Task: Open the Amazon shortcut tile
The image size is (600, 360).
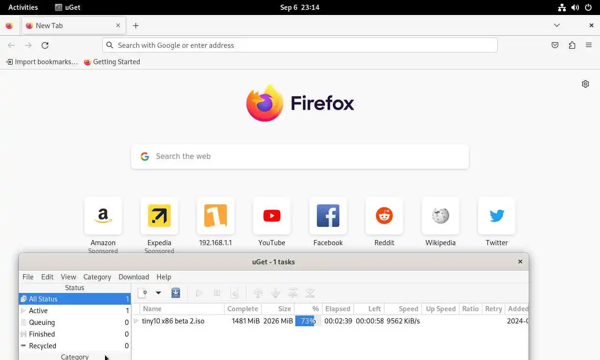Action: pos(103,216)
